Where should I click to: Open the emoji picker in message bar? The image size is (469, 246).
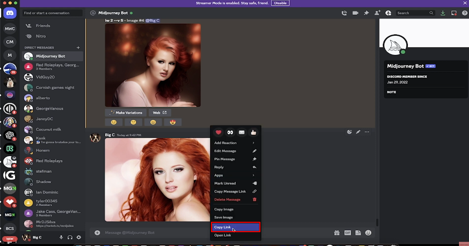[369, 233]
